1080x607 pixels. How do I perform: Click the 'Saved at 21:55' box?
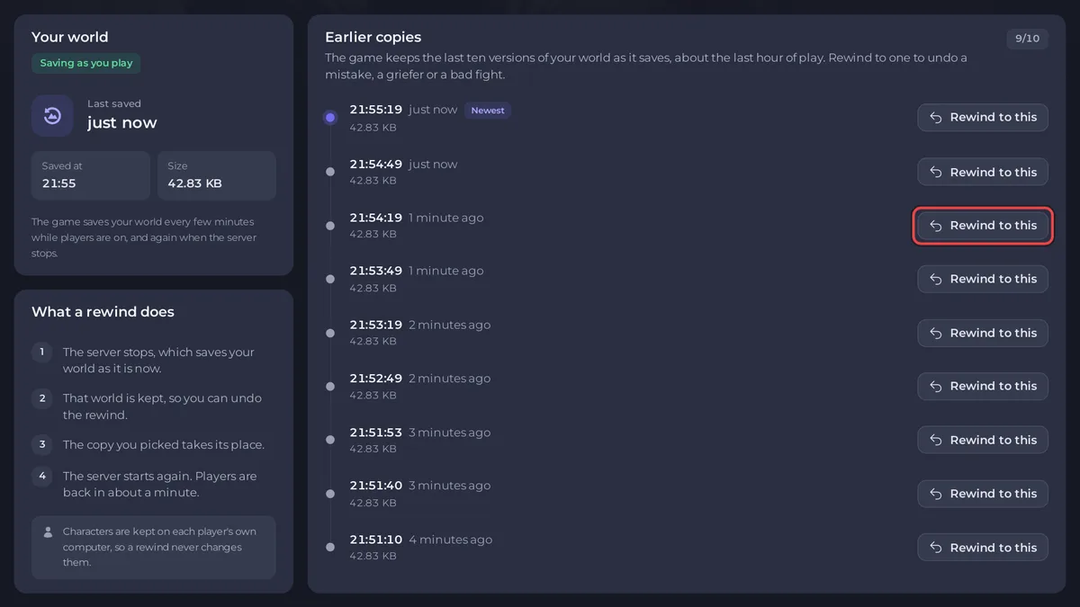tap(91, 175)
